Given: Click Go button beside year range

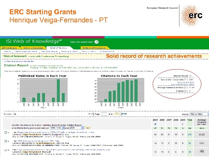Looking at the screenshot, I should click(x=88, y=128).
